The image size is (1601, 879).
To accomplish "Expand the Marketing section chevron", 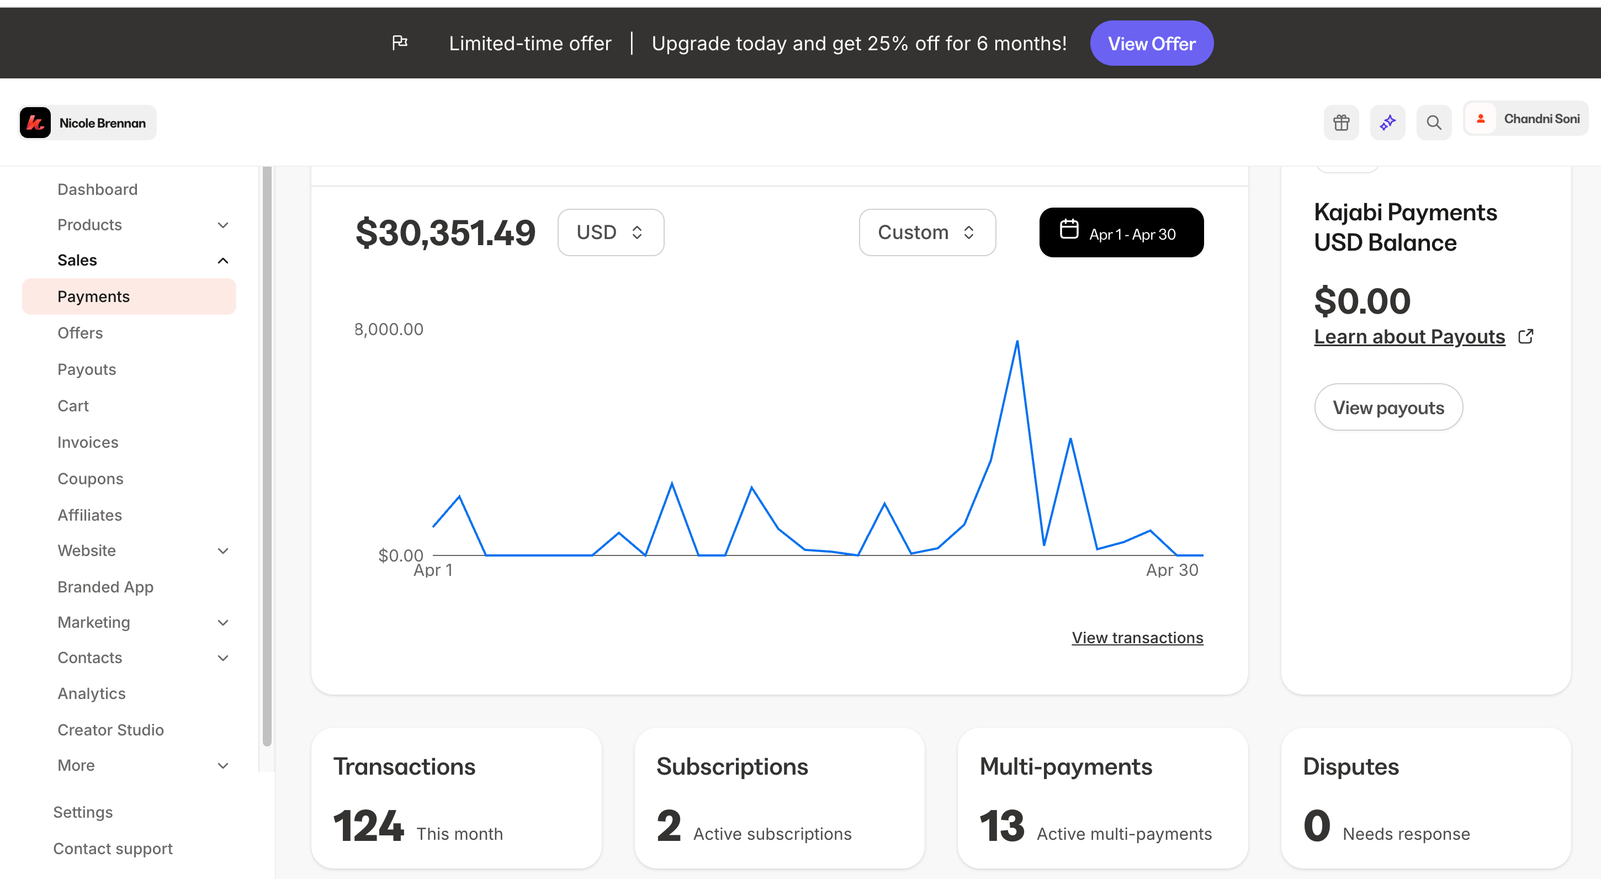I will tap(223, 622).
